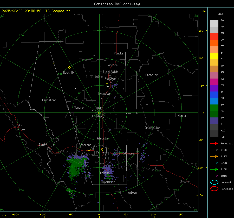Select the bright orange dBZ swatch
Viewport: 234px width, 218px height.
(x=214, y=43)
